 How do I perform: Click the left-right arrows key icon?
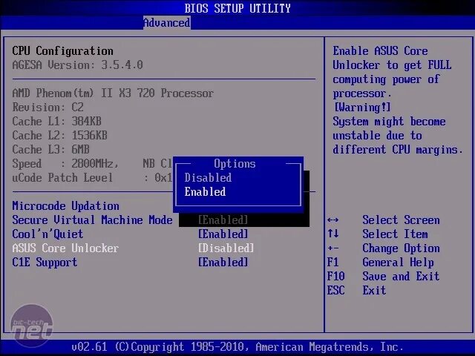pyautogui.click(x=333, y=220)
